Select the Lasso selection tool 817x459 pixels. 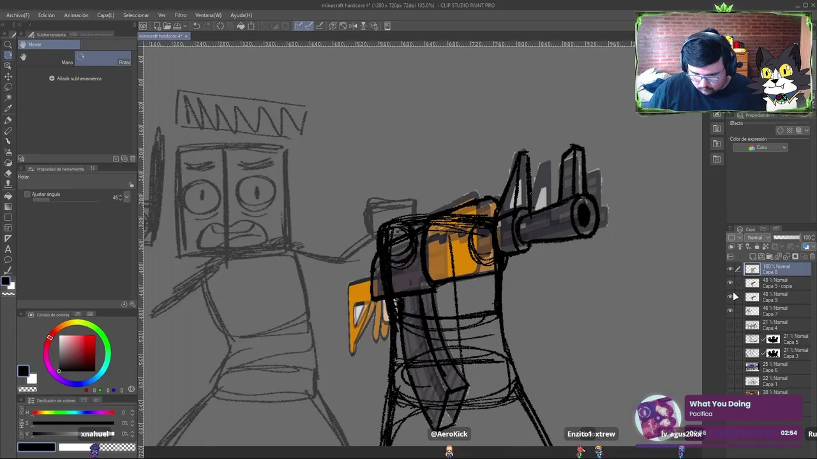pyautogui.click(x=8, y=87)
